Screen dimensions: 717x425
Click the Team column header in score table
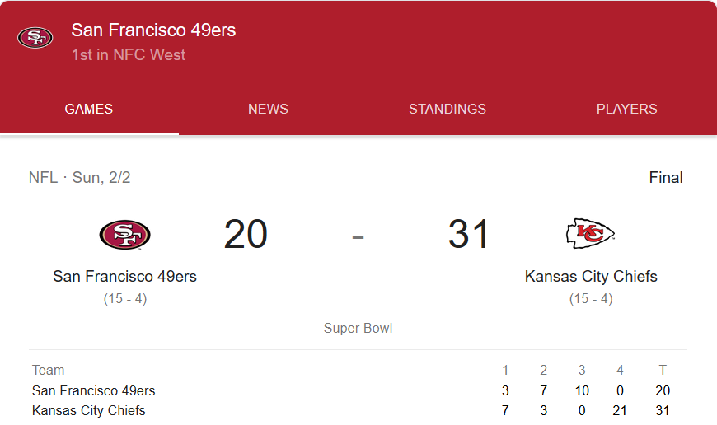coord(48,370)
